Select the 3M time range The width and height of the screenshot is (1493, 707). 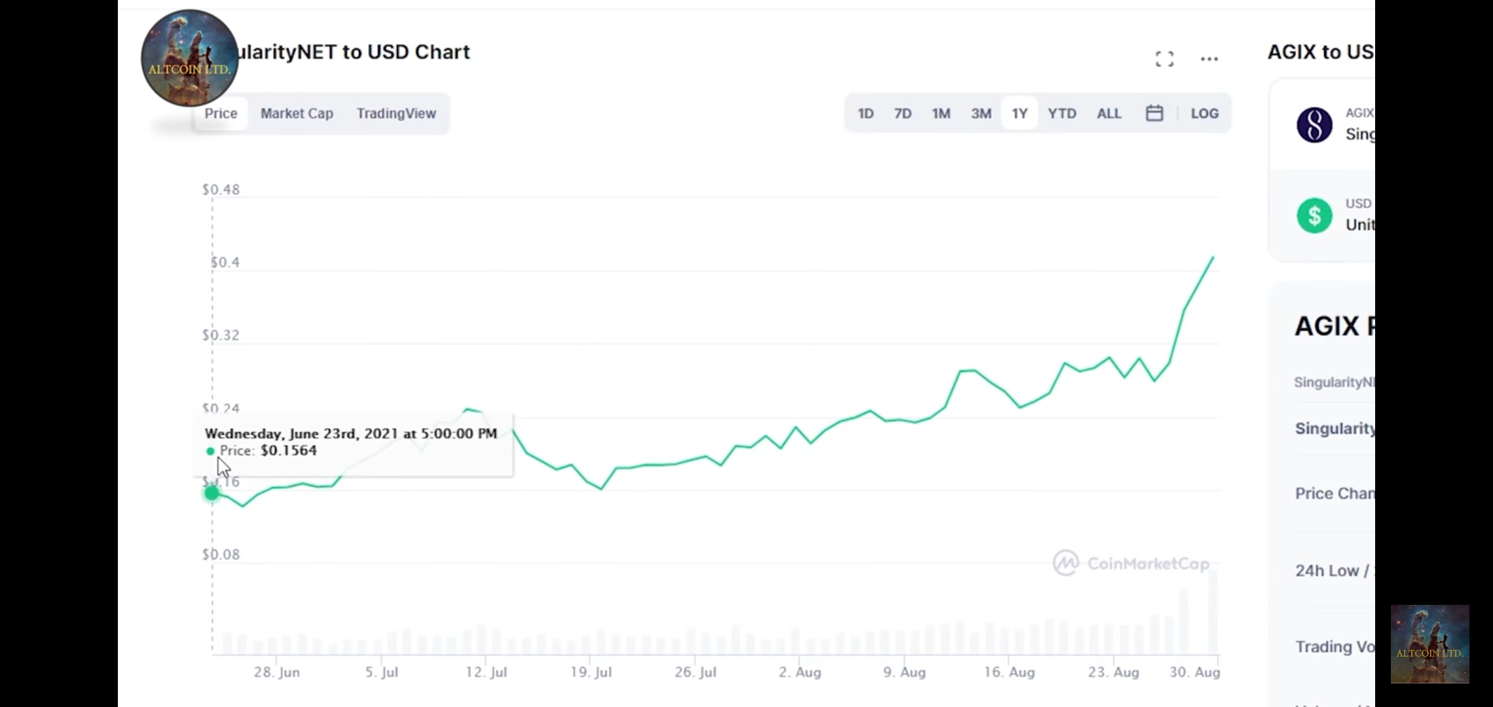point(981,113)
